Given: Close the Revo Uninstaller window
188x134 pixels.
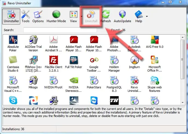Looking at the screenshot, I should click(180, 2).
